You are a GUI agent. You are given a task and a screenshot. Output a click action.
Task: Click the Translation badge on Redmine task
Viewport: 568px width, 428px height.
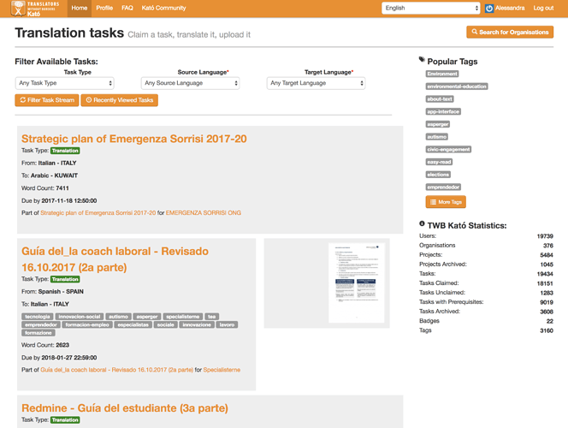tap(65, 420)
